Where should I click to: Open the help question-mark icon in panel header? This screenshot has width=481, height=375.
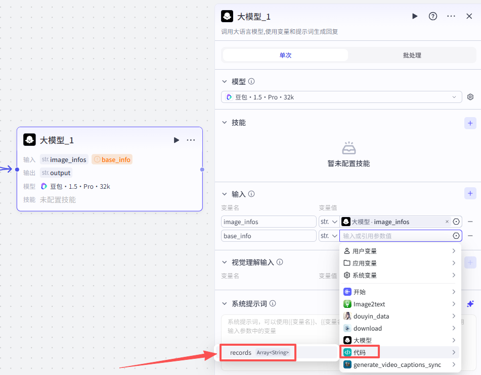(433, 16)
